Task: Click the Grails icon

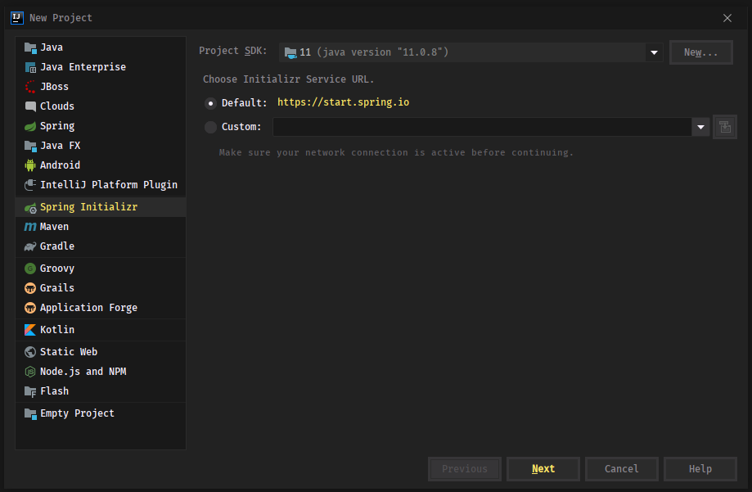Action: point(30,288)
